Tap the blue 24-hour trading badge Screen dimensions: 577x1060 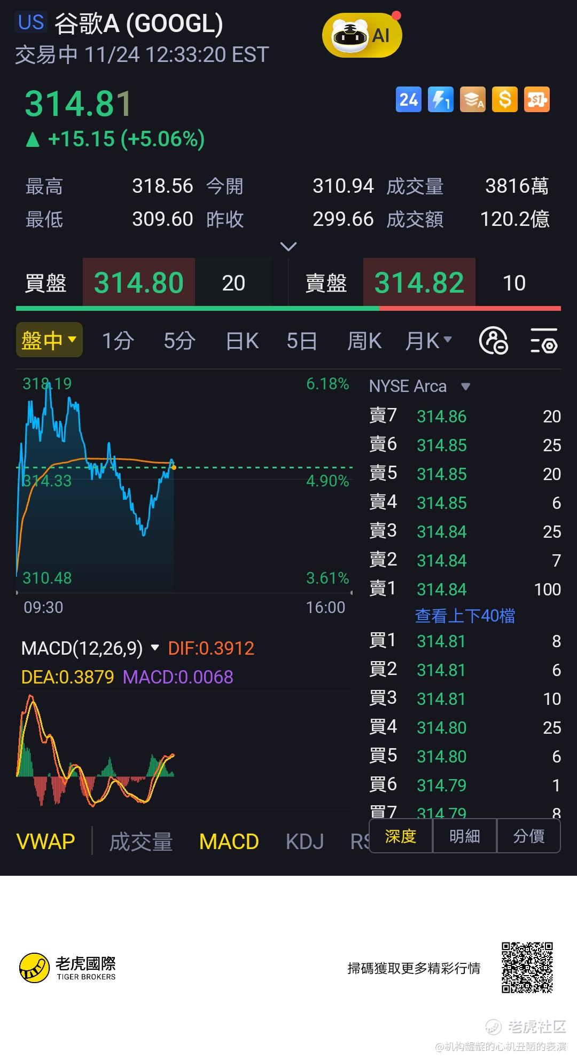point(409,99)
